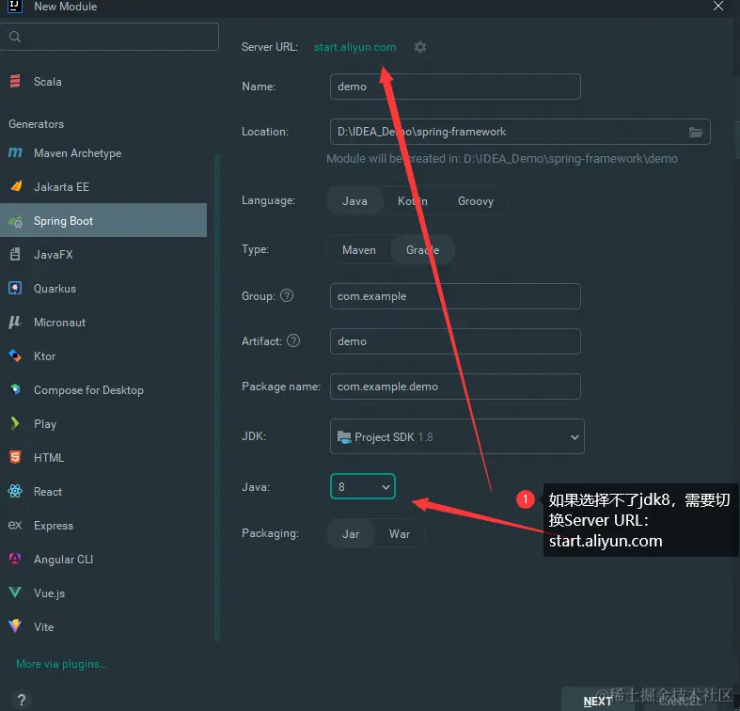
Task: Select Maven build type
Action: click(x=359, y=250)
